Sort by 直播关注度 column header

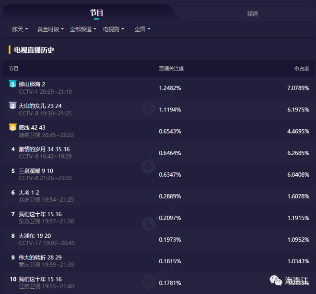click(171, 69)
